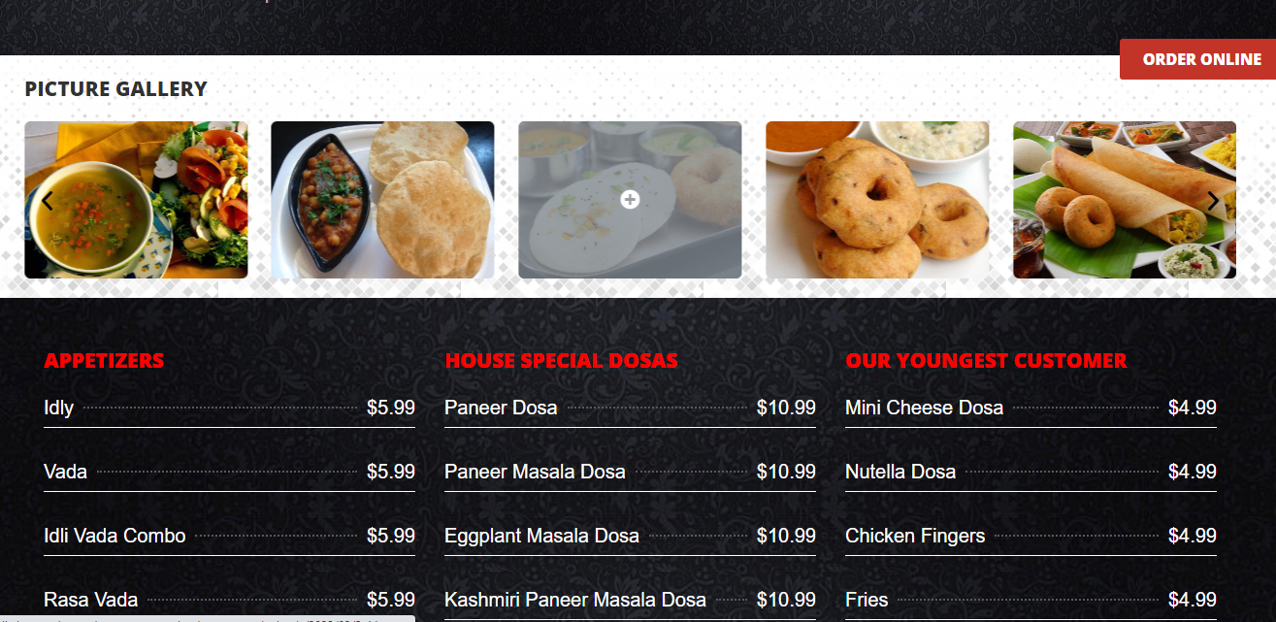Choose the Paneer Masala Dosa entry
Screen dimensions: 1276x622
pyautogui.click(x=630, y=472)
